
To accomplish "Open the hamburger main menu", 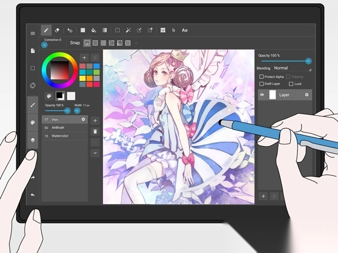I will point(33,33).
